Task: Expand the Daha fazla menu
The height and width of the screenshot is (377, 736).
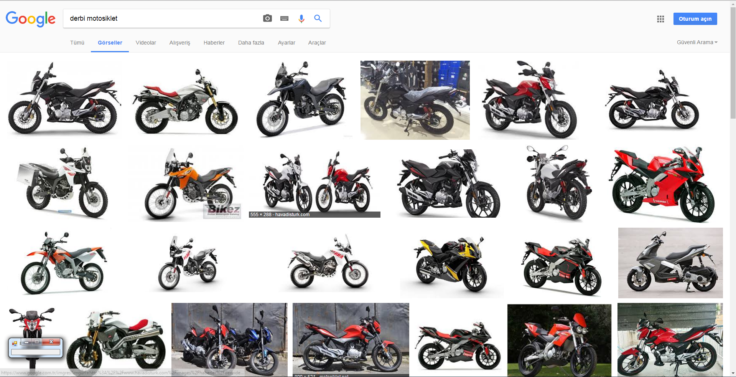Action: pyautogui.click(x=251, y=43)
